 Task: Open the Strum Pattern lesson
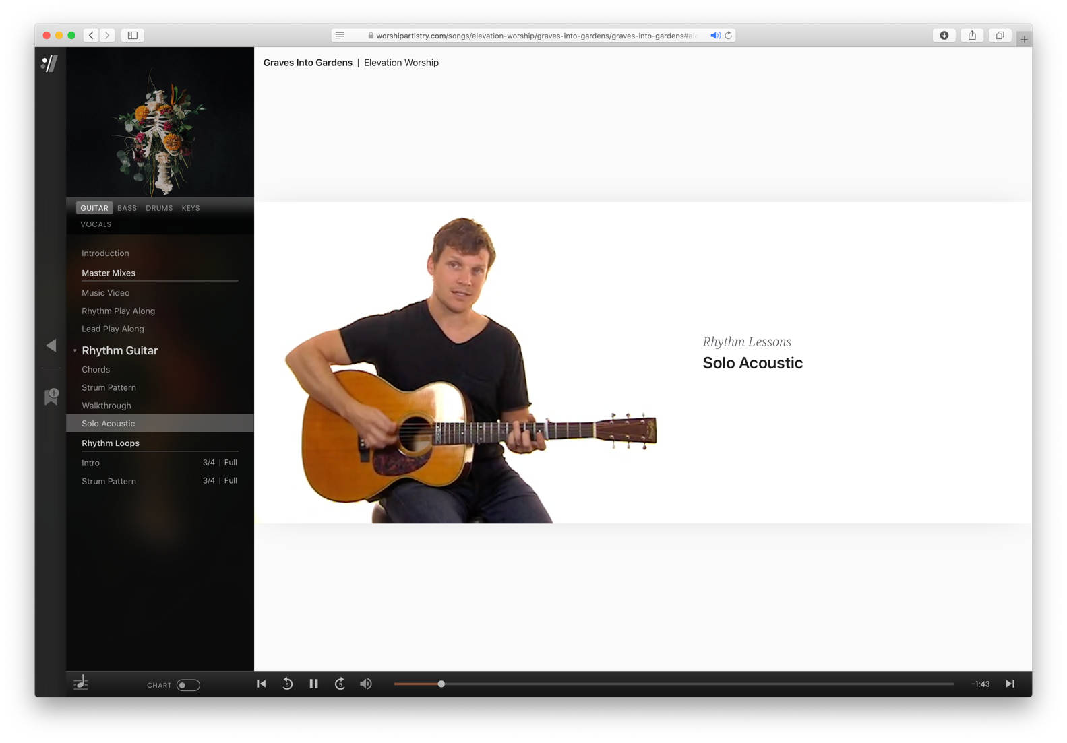point(109,387)
